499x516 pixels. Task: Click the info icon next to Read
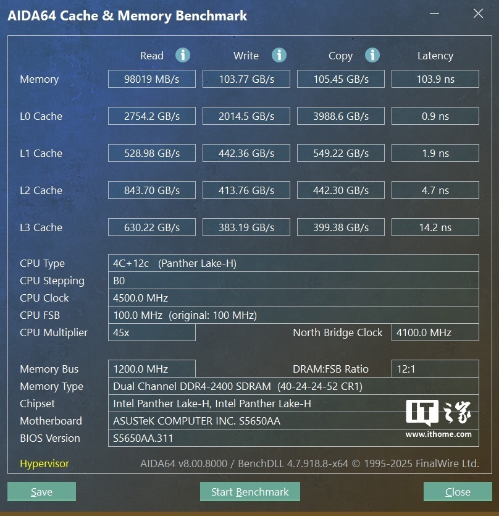[183, 55]
